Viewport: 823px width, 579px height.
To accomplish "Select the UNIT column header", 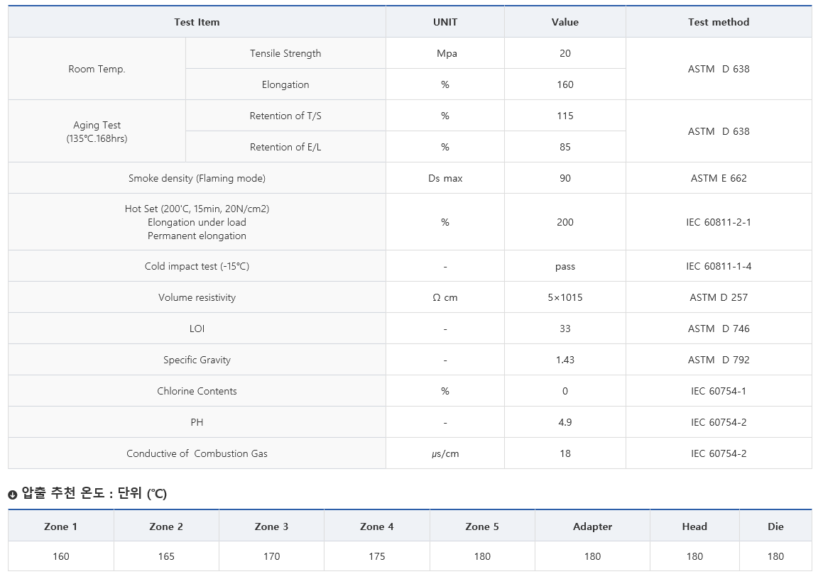I will point(445,22).
